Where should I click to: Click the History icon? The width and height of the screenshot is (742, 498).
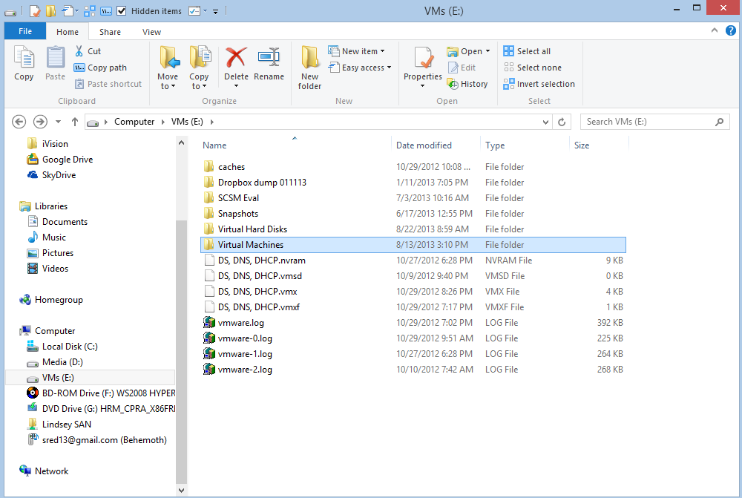(453, 84)
